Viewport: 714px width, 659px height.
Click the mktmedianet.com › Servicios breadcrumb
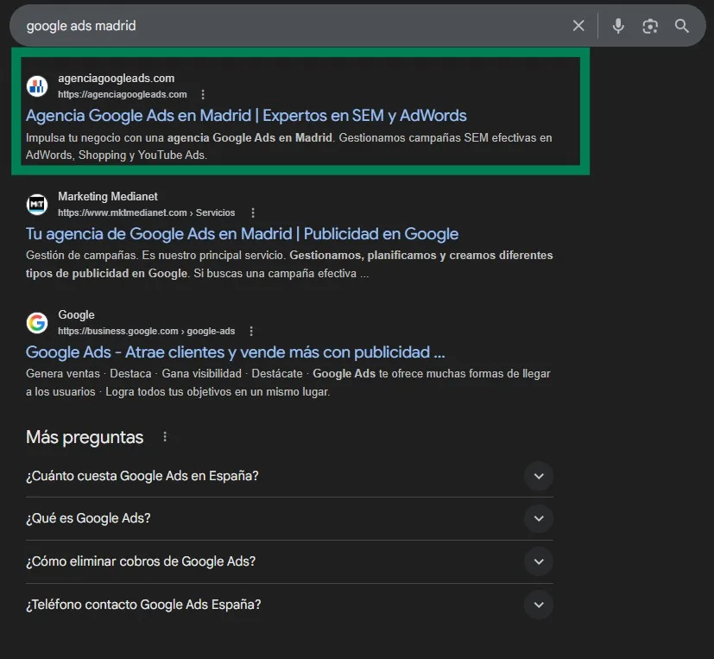tap(146, 212)
